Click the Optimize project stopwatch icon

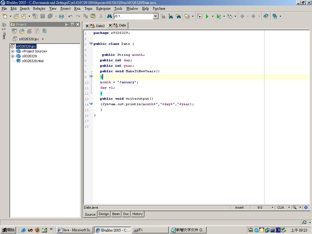click(x=230, y=16)
